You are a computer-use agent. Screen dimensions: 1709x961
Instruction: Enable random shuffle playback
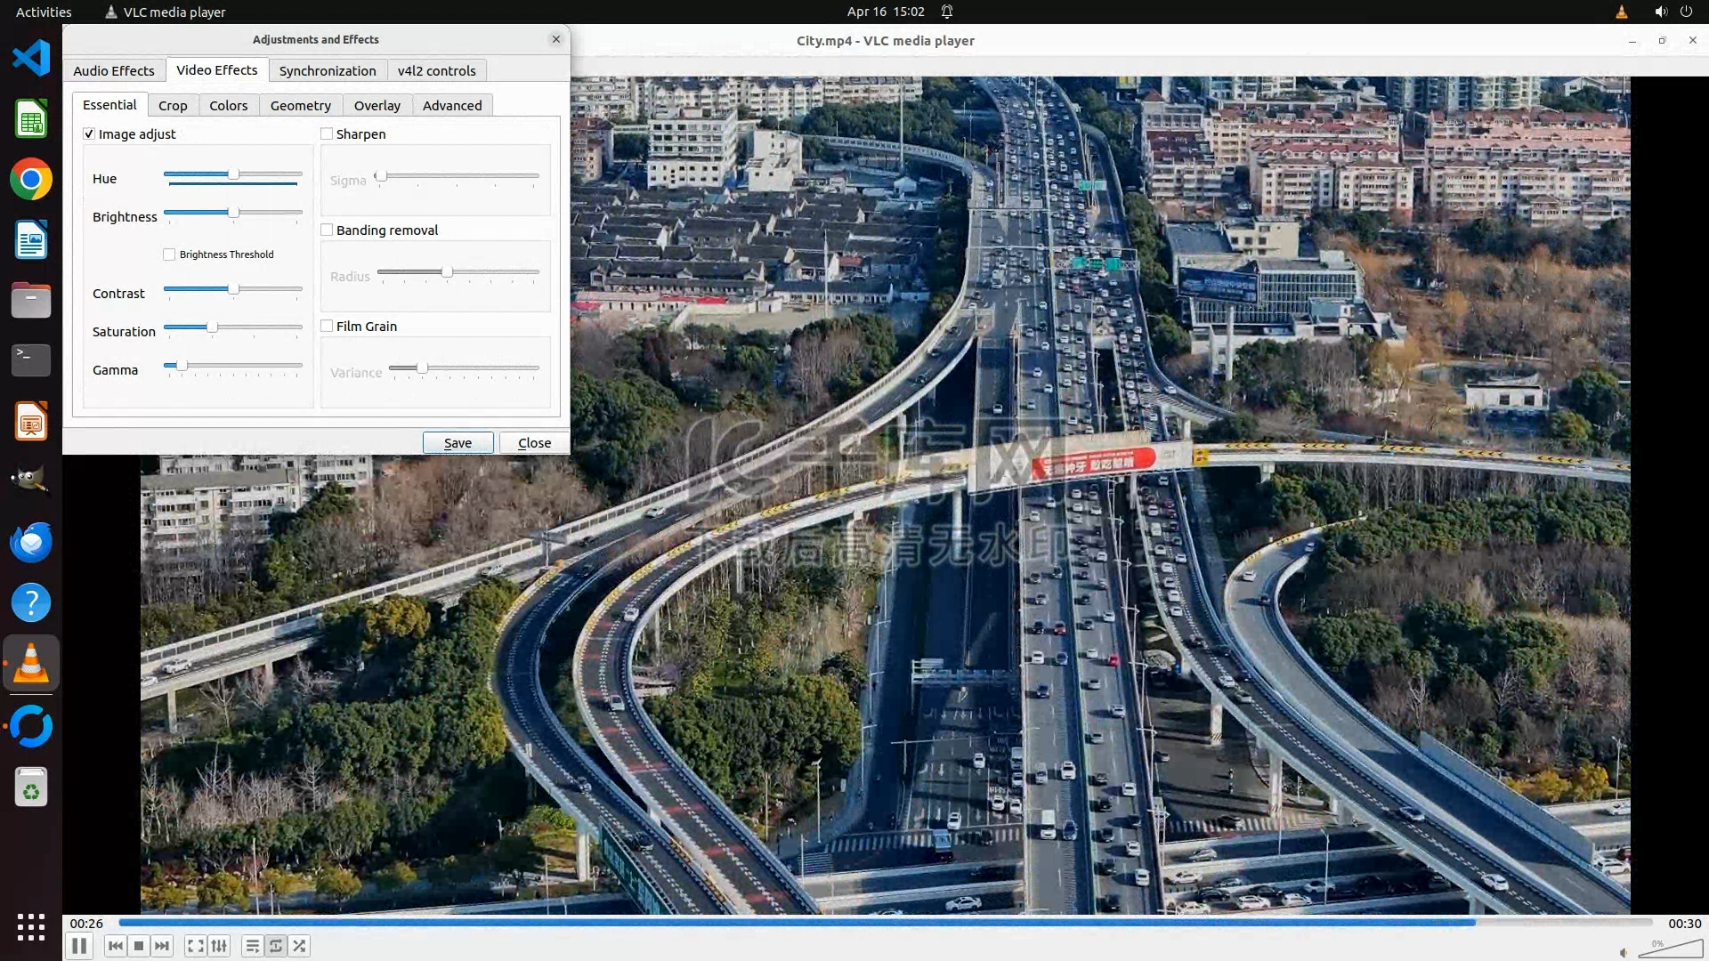(x=300, y=946)
